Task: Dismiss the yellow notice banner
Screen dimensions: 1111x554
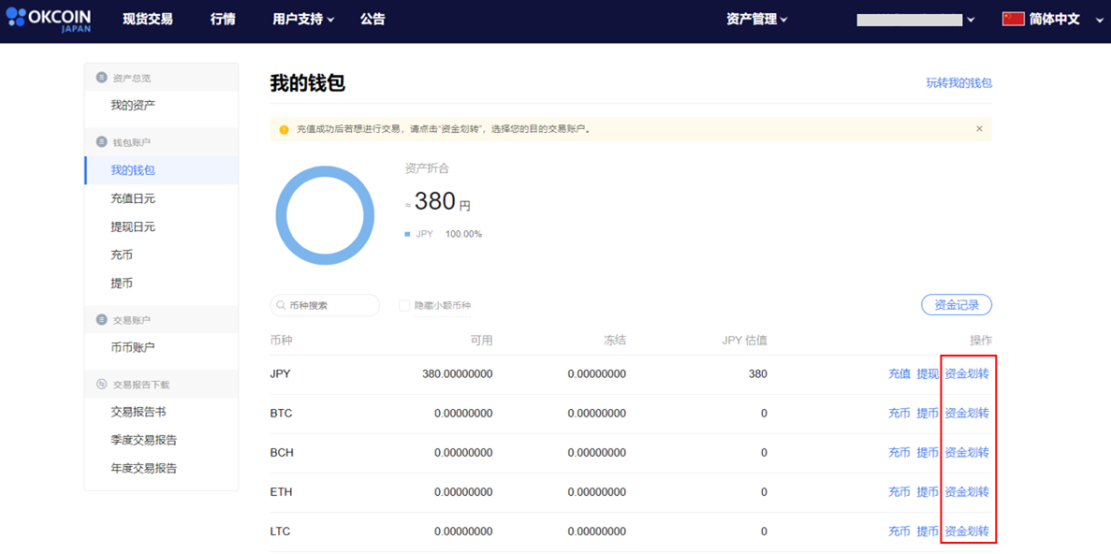Action: point(979,129)
